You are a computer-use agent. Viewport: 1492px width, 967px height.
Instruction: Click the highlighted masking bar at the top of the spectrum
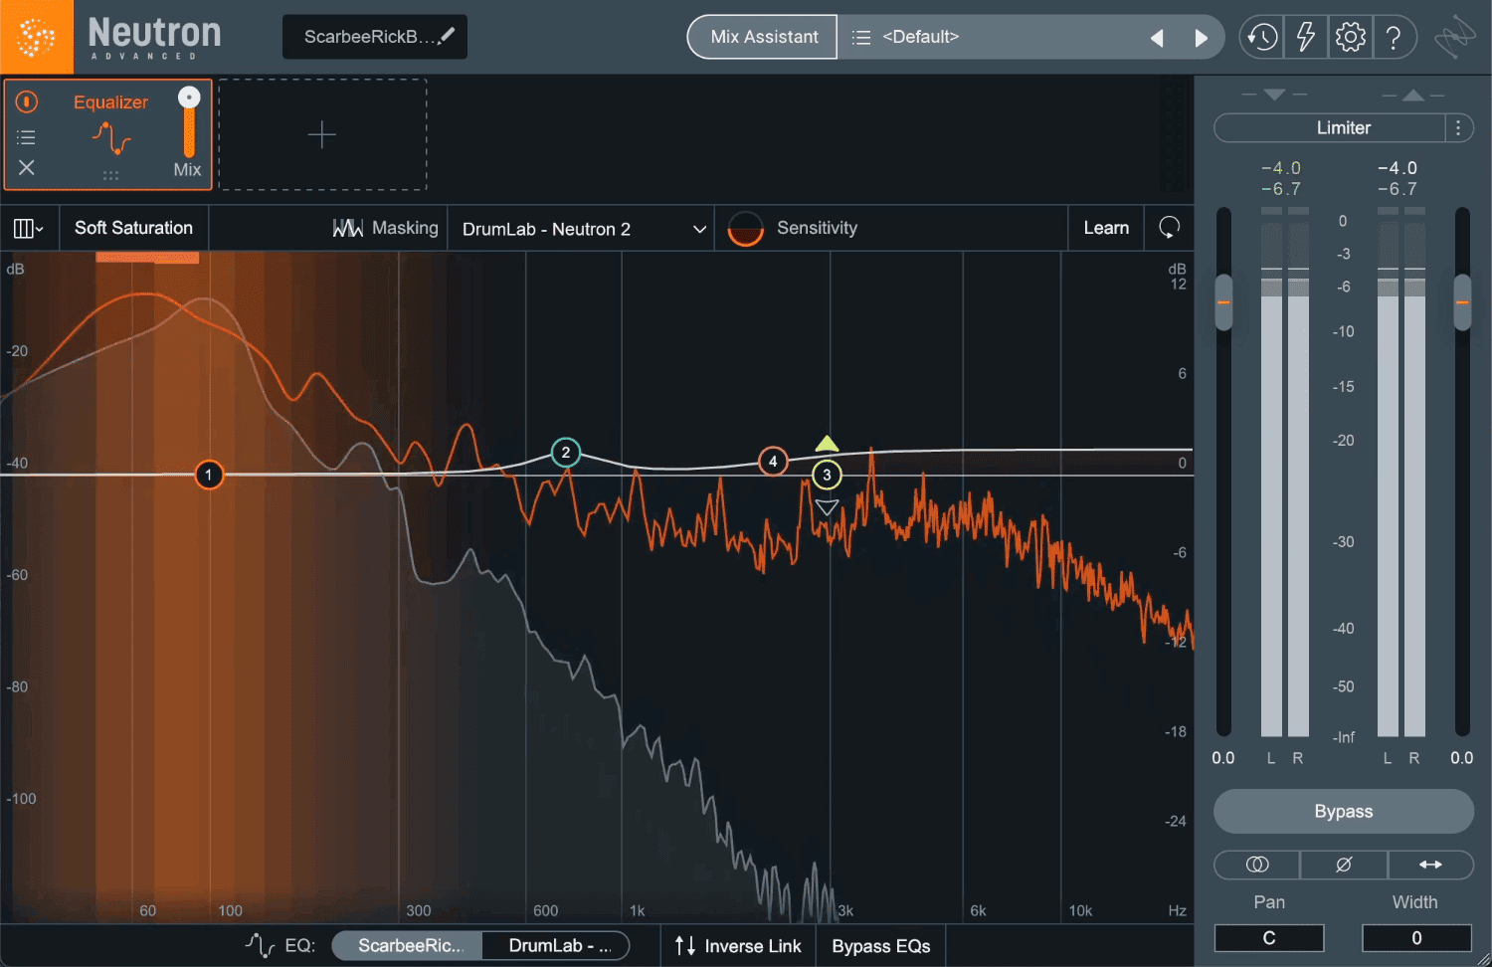[x=147, y=258]
